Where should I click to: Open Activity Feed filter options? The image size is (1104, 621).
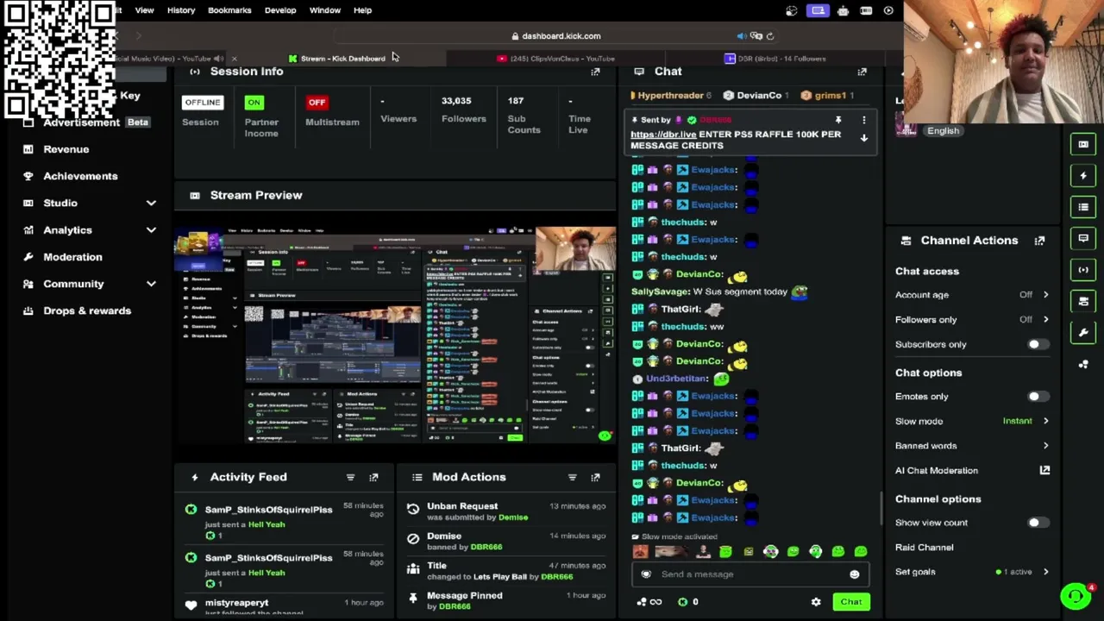tap(350, 477)
